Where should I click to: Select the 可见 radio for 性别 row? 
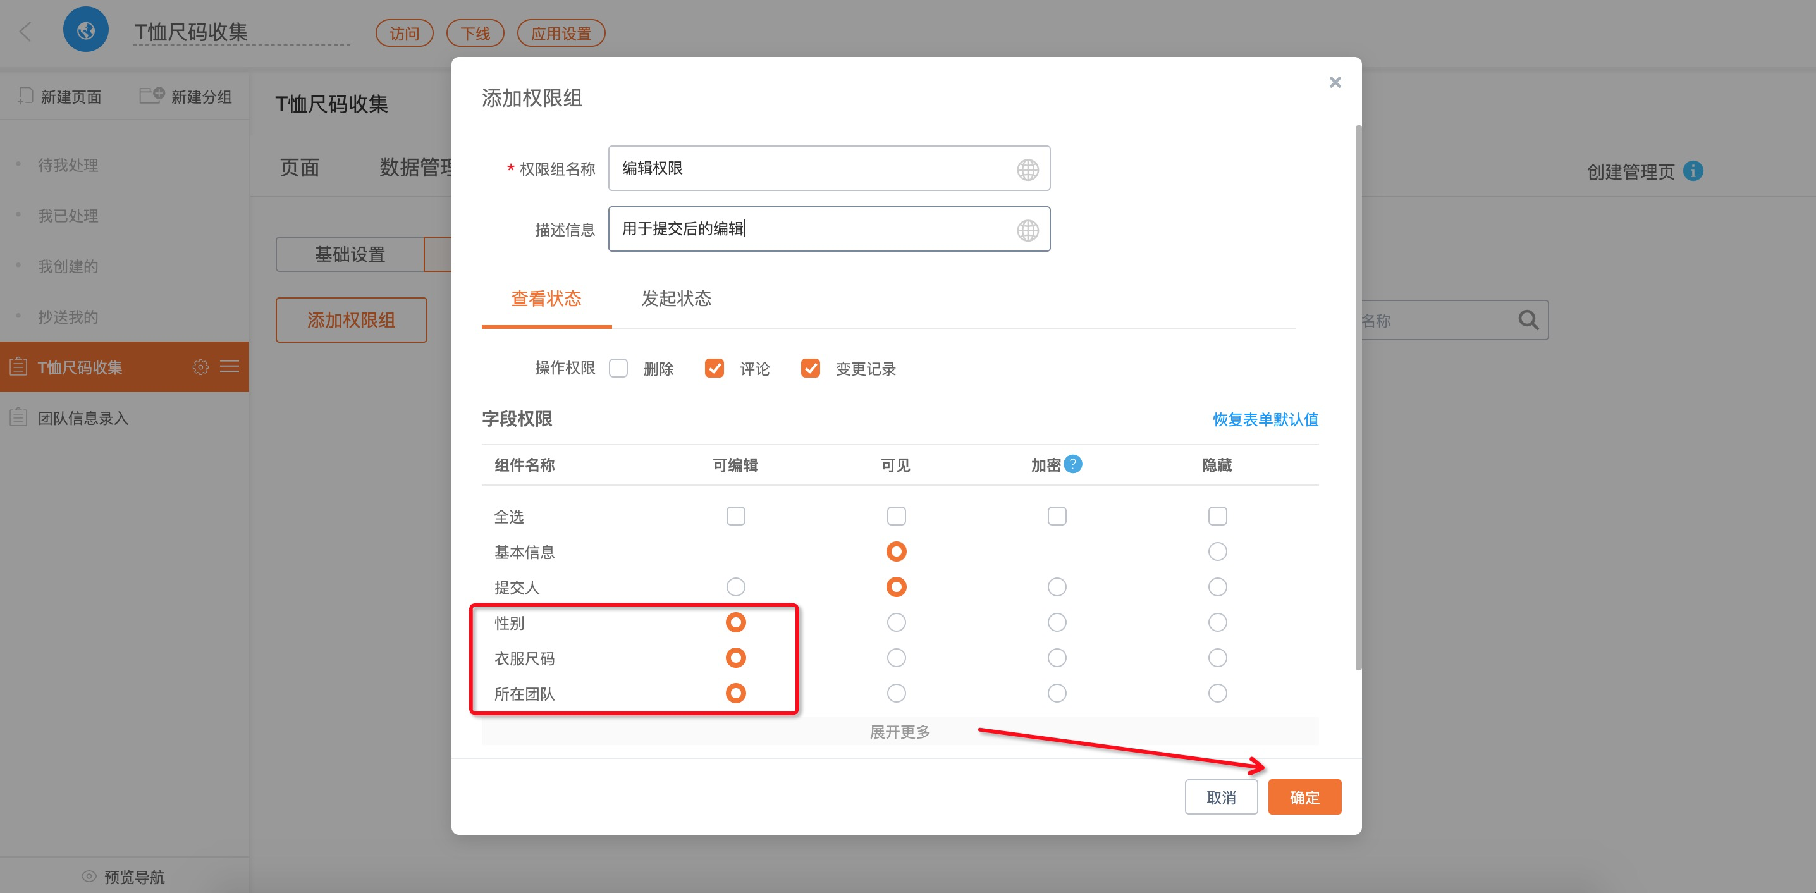(x=896, y=622)
